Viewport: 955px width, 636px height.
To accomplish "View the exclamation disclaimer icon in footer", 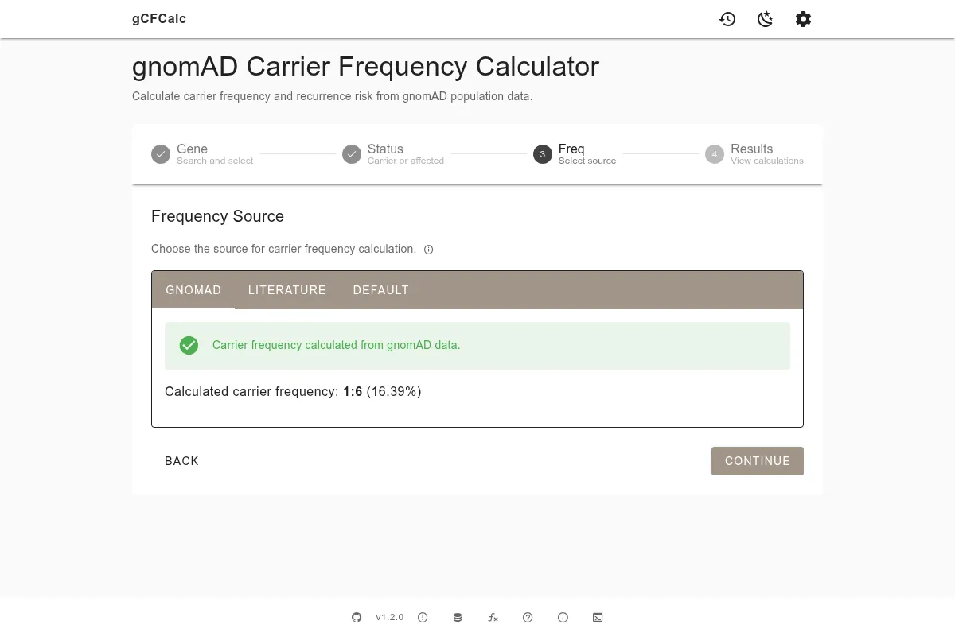I will pyautogui.click(x=423, y=617).
